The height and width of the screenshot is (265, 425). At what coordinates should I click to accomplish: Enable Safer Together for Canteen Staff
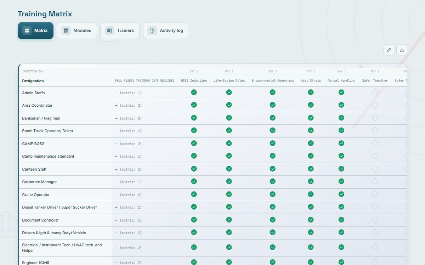(375, 169)
